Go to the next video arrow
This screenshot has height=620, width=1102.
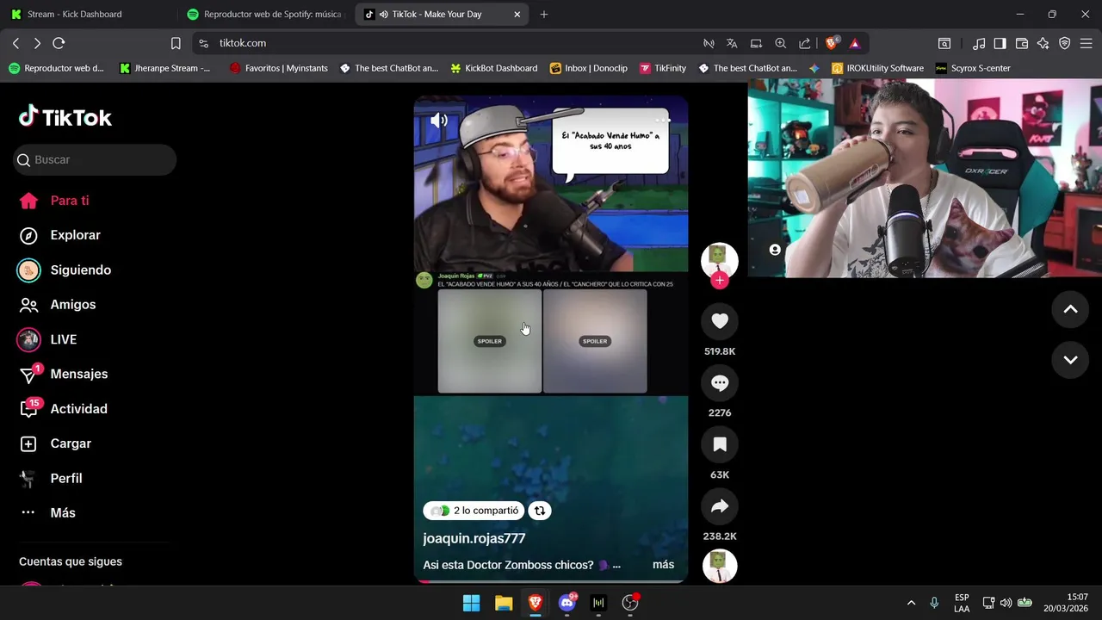pyautogui.click(x=1070, y=360)
